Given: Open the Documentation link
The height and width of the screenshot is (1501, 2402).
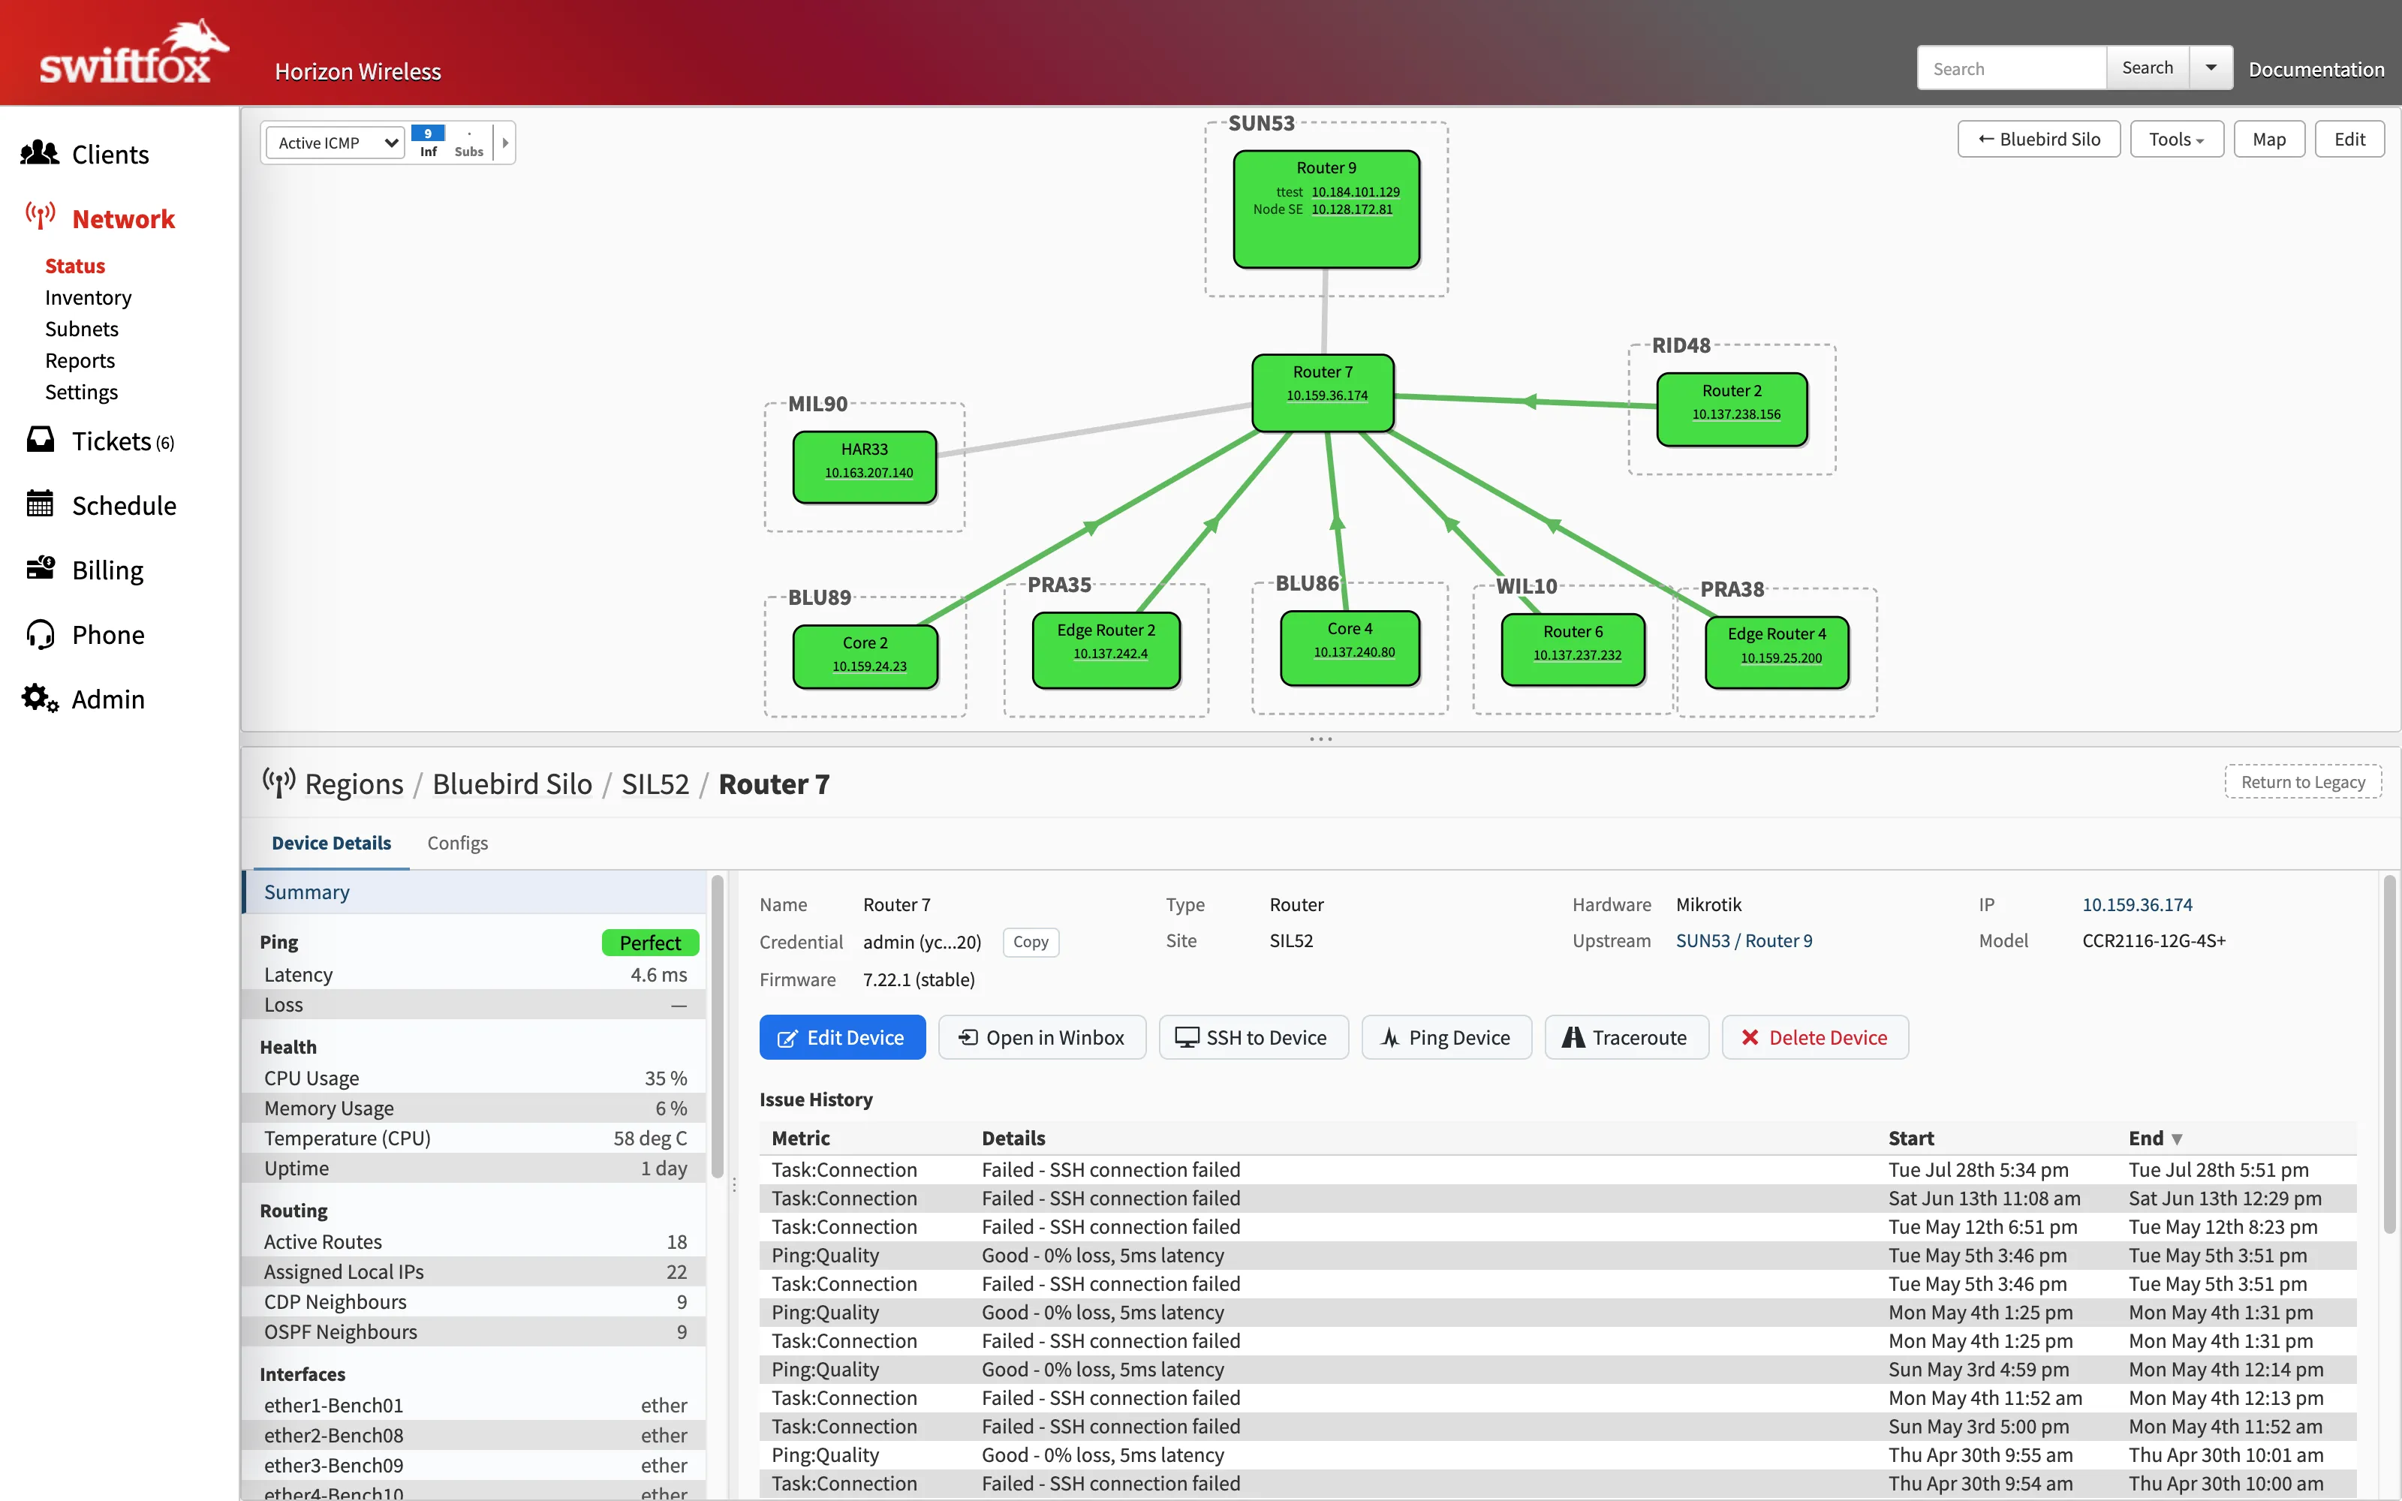Looking at the screenshot, I should pos(2316,68).
